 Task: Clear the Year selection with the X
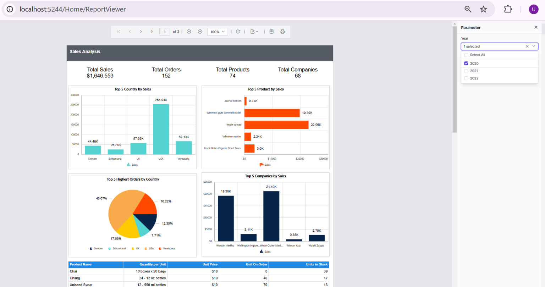527,46
